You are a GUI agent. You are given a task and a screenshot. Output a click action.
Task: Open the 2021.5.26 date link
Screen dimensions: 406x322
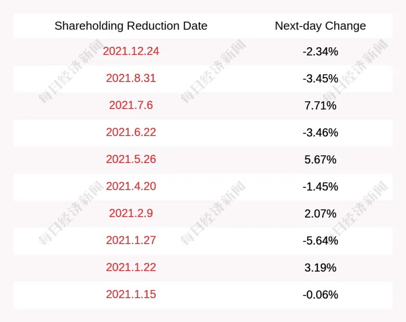point(131,159)
